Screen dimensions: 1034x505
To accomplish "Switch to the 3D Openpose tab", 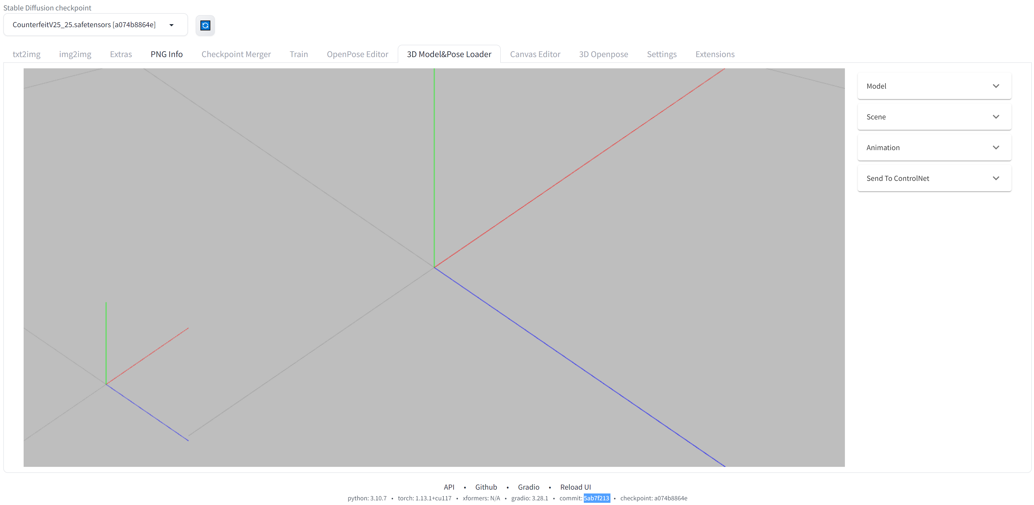I will point(604,54).
